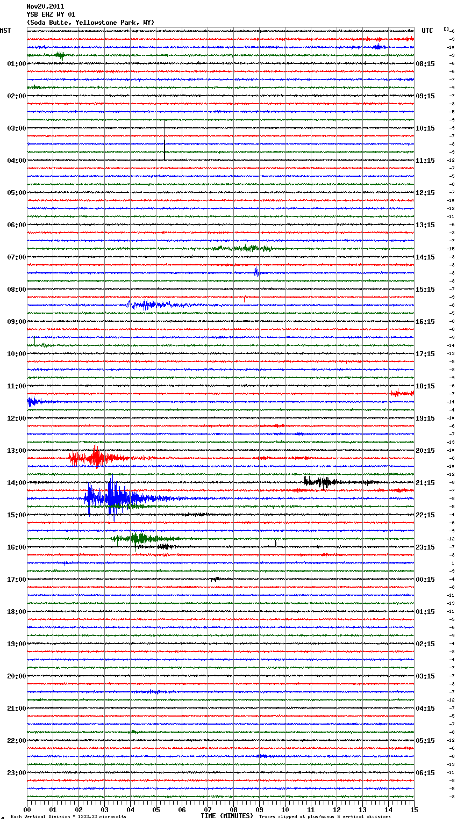This screenshot has width=457, height=824.
Task: Click the blue seismic event after 08:00
Action: tap(146, 305)
